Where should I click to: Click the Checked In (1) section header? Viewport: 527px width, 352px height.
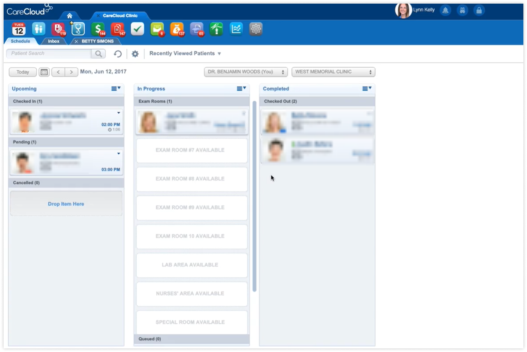(66, 101)
